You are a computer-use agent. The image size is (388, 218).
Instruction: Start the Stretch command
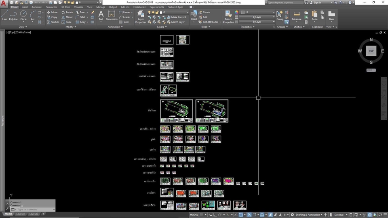click(x=53, y=22)
